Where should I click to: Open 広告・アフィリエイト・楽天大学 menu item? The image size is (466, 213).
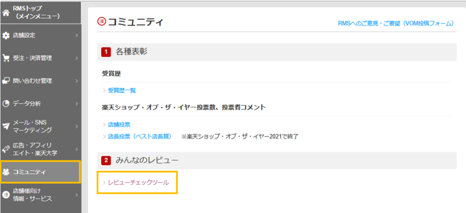coord(41,149)
